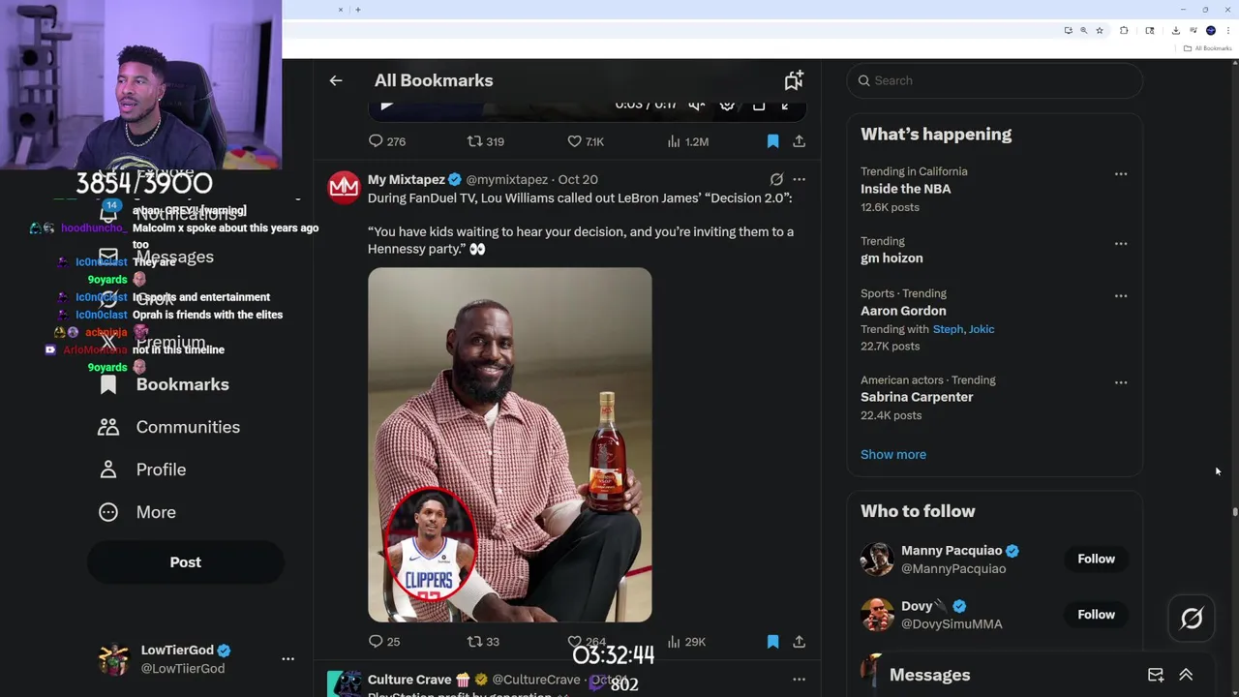Open a new browser tab

(358, 10)
